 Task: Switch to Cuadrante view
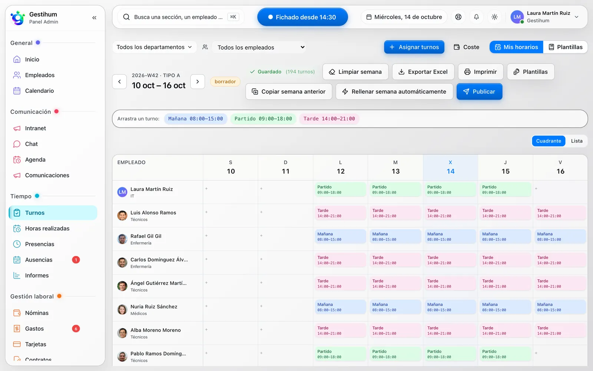549,141
